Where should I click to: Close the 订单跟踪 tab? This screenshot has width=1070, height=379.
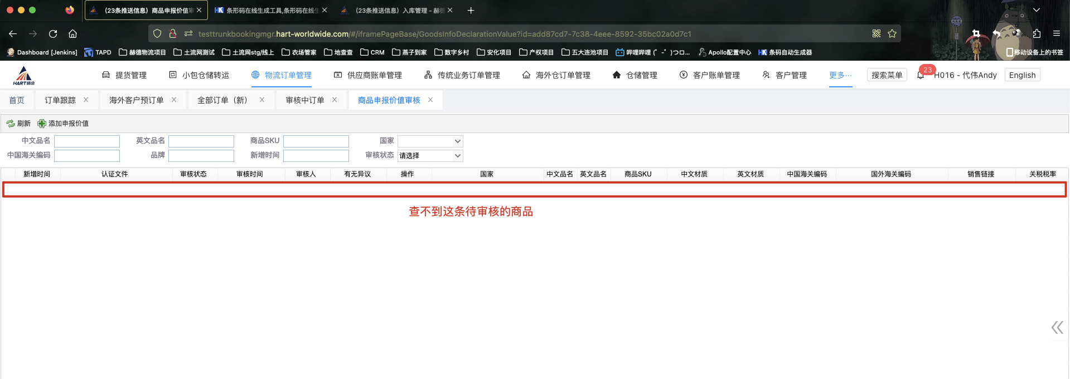tap(86, 100)
